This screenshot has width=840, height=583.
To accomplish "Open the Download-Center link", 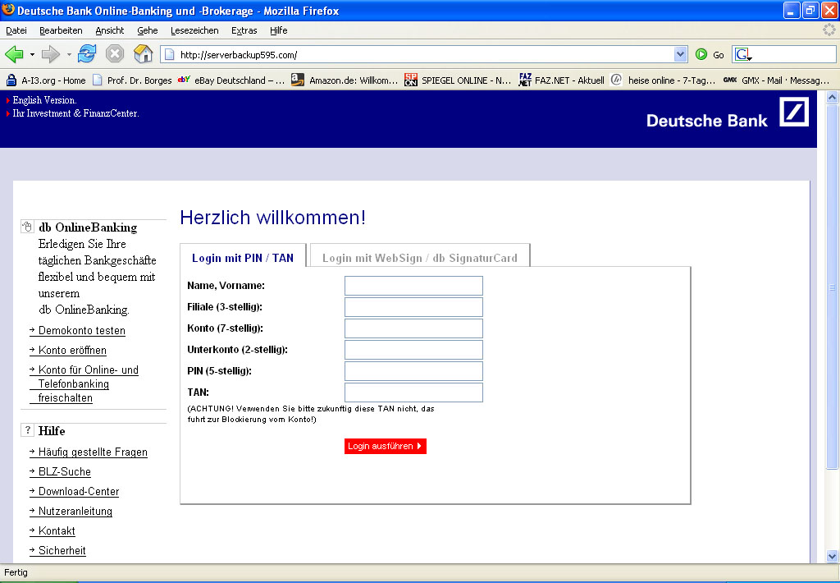I will click(x=79, y=491).
